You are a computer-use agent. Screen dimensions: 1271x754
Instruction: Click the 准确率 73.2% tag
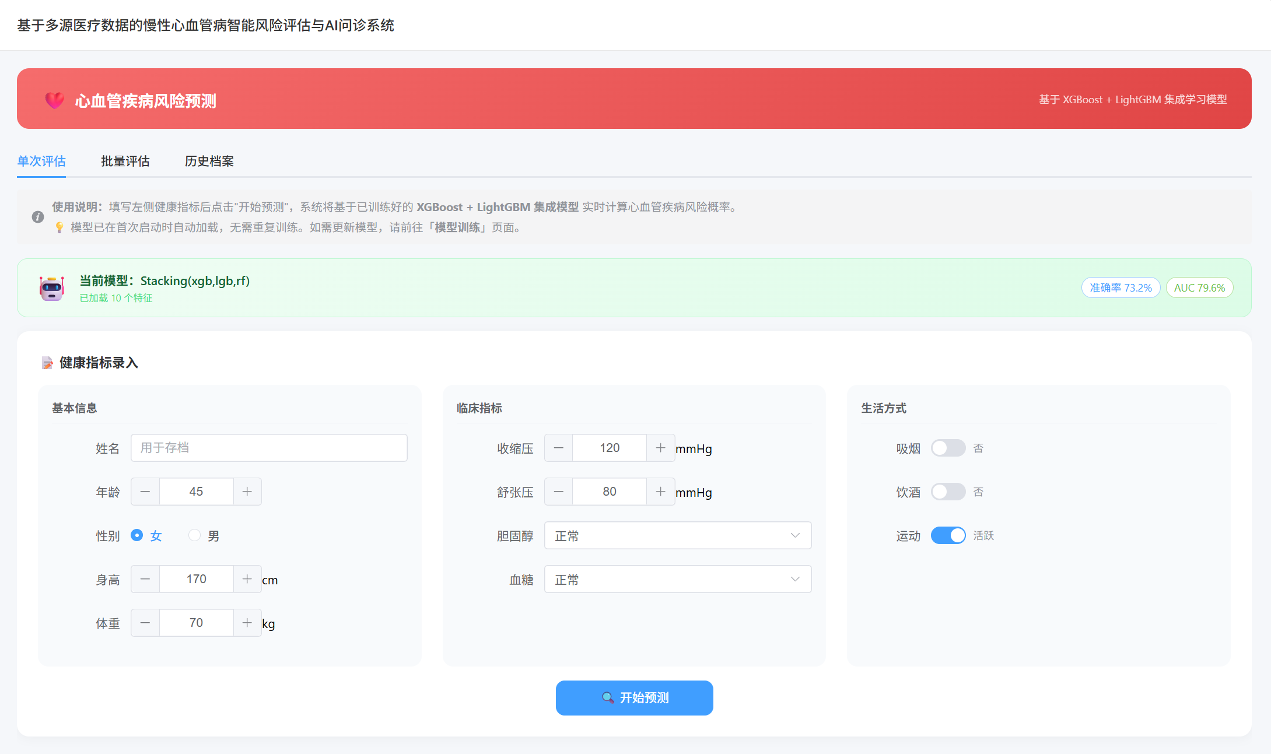click(x=1121, y=288)
